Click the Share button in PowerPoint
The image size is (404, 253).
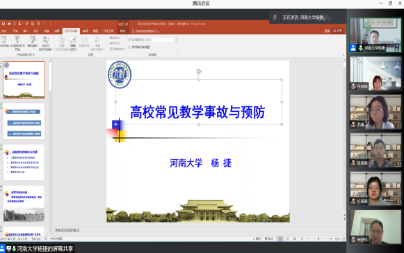tap(337, 31)
